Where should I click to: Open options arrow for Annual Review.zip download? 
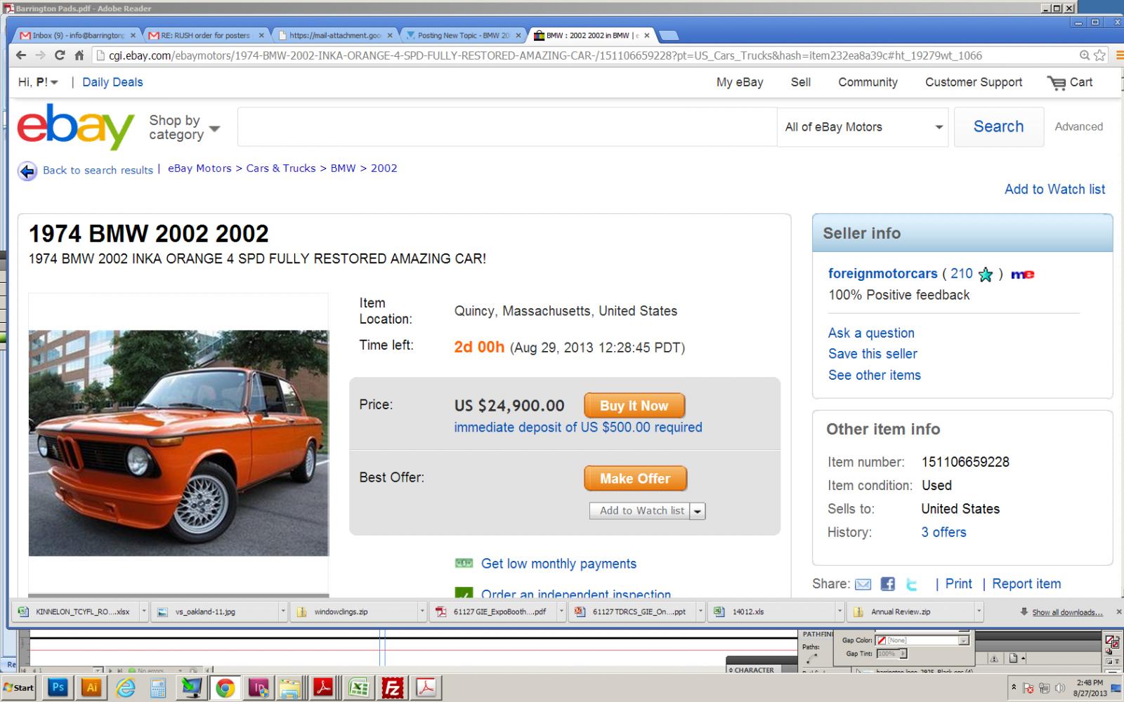pyautogui.click(x=979, y=611)
